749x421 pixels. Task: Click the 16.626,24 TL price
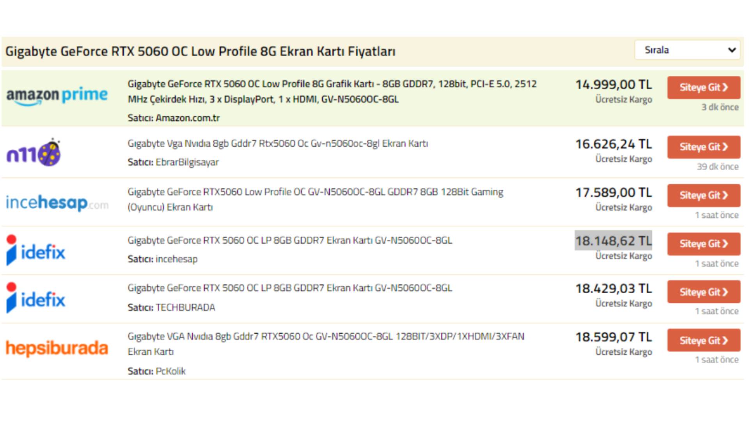tap(614, 144)
